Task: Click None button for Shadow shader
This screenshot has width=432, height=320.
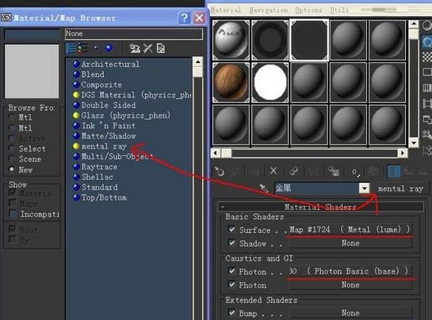Action: tap(351, 243)
